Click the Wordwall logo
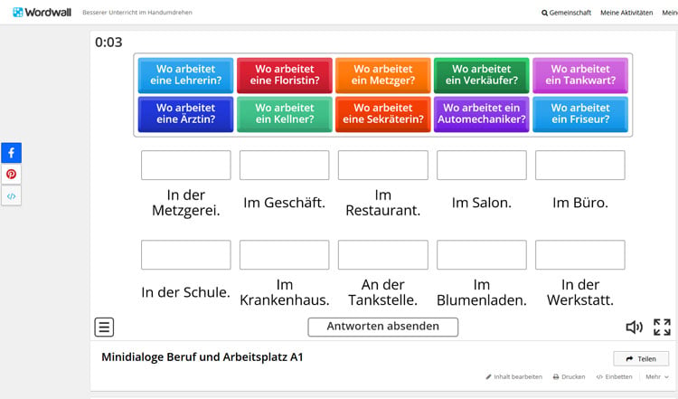 coord(42,12)
